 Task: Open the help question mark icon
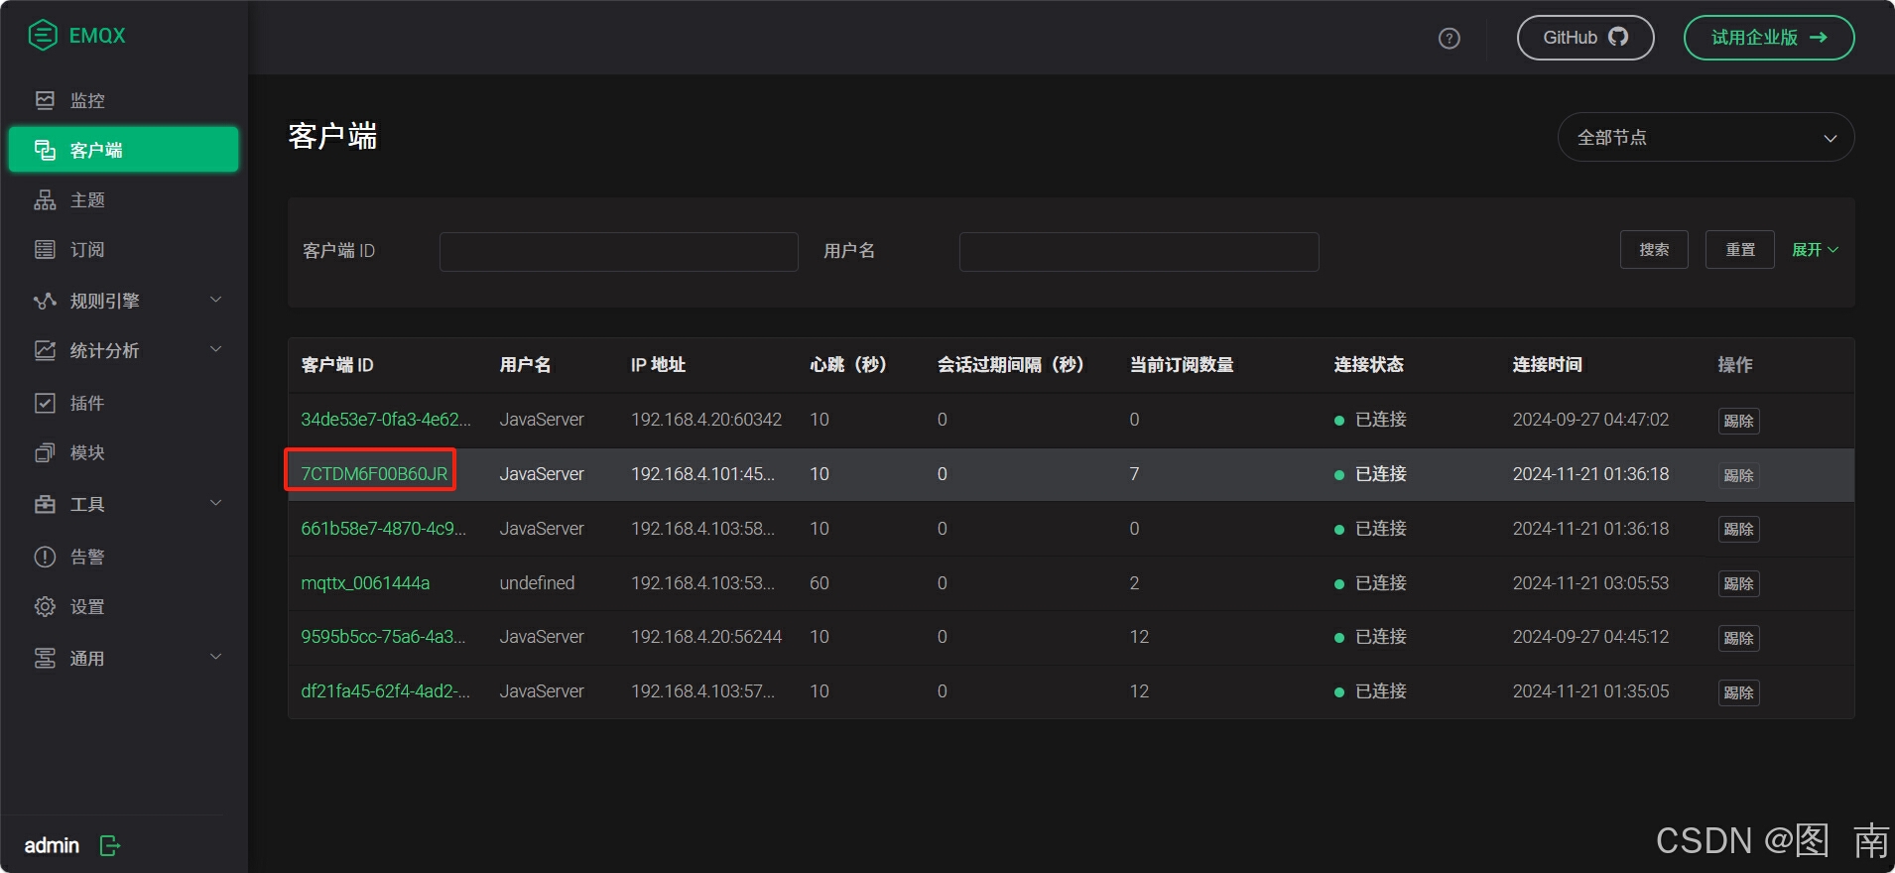[1450, 39]
